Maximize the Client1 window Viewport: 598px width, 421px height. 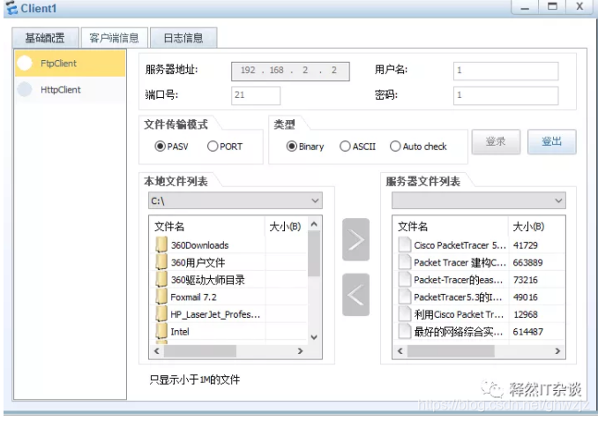click(x=552, y=7)
